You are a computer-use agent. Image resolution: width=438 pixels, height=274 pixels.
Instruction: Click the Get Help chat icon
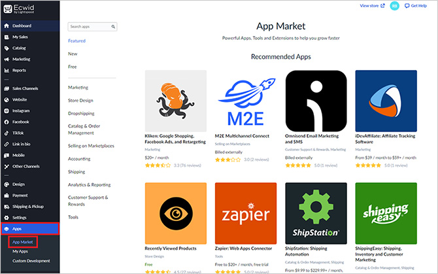407,5
